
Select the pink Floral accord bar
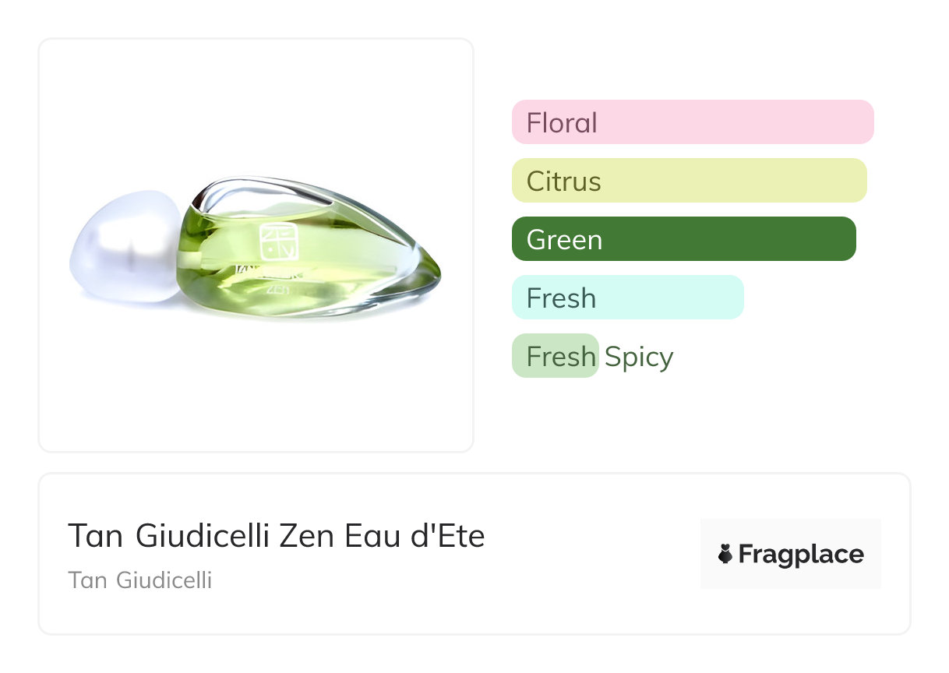[692, 122]
